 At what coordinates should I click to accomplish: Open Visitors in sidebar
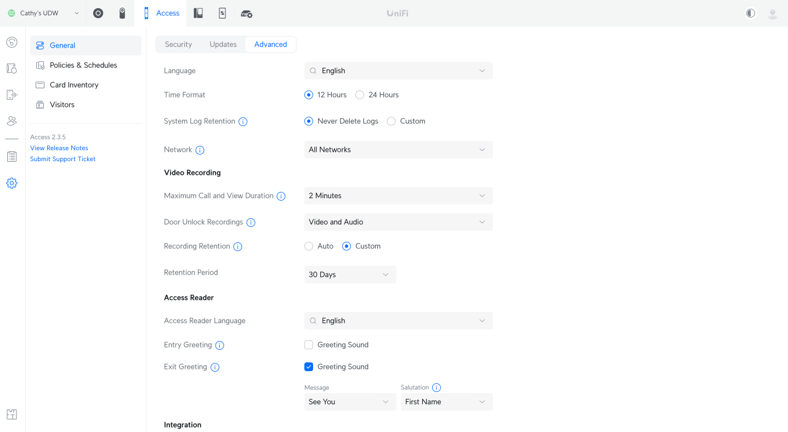coord(86,105)
